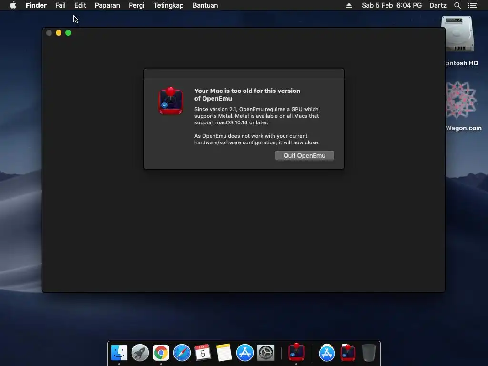Launch Safari from the Dock

click(182, 353)
